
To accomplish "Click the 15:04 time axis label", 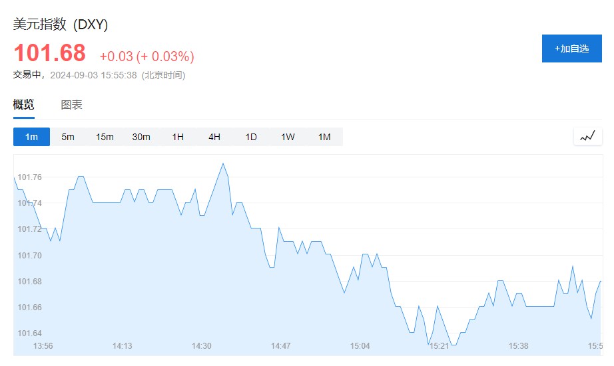I will pyautogui.click(x=360, y=346).
